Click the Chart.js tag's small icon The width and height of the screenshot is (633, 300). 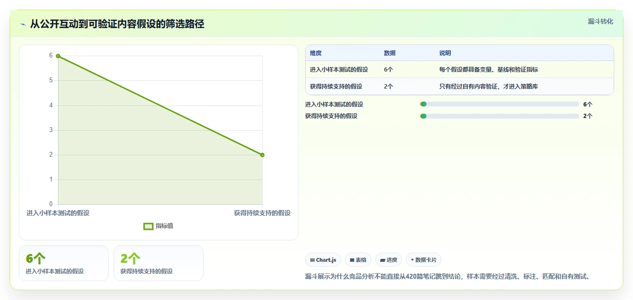coord(312,260)
